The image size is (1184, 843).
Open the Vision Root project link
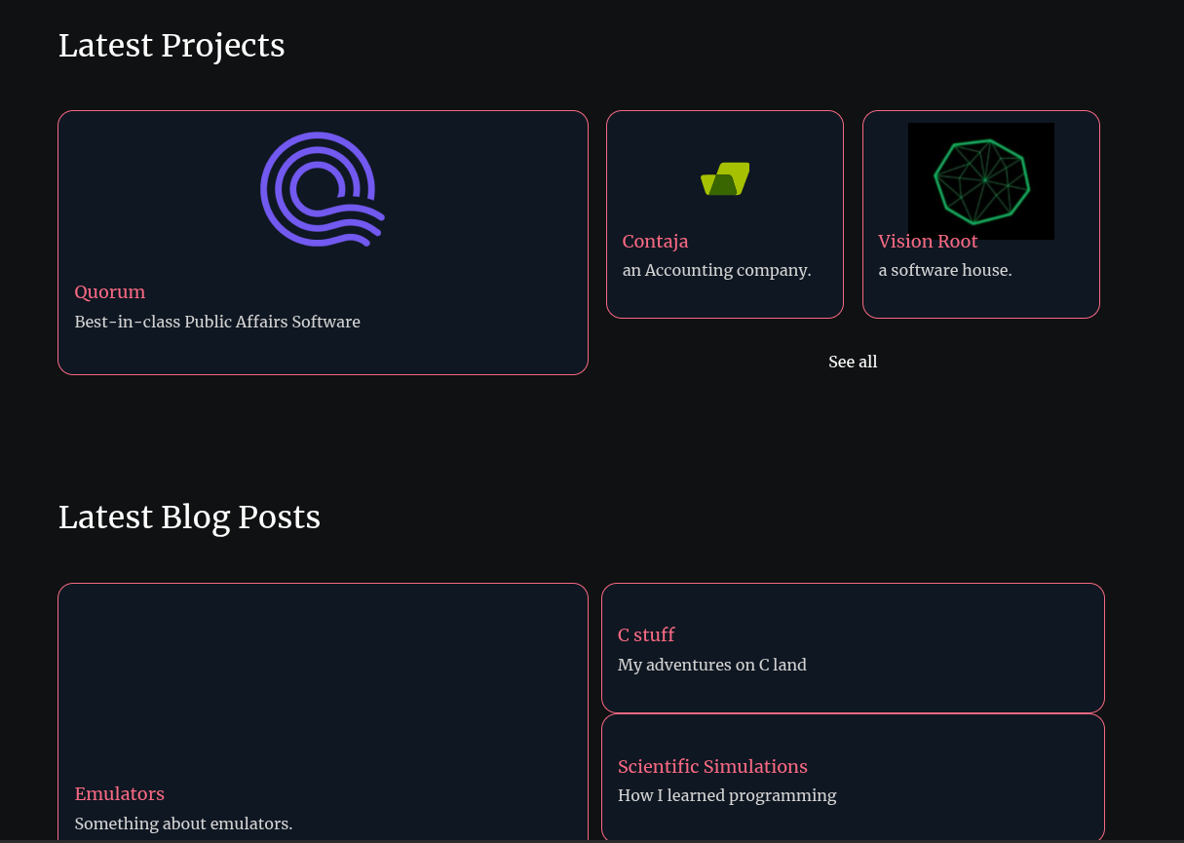pyautogui.click(x=928, y=242)
